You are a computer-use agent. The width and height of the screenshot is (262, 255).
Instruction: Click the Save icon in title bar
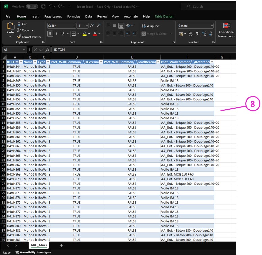click(x=43, y=6)
